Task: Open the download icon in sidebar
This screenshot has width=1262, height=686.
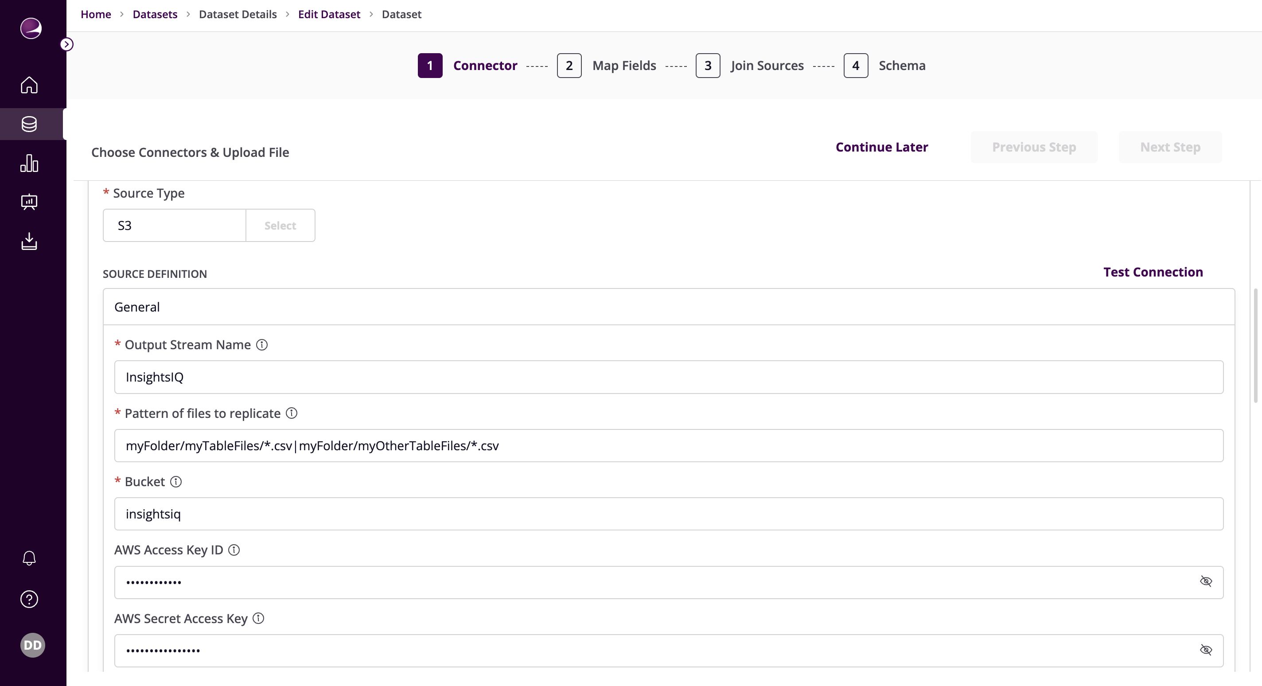Action: coord(29,241)
